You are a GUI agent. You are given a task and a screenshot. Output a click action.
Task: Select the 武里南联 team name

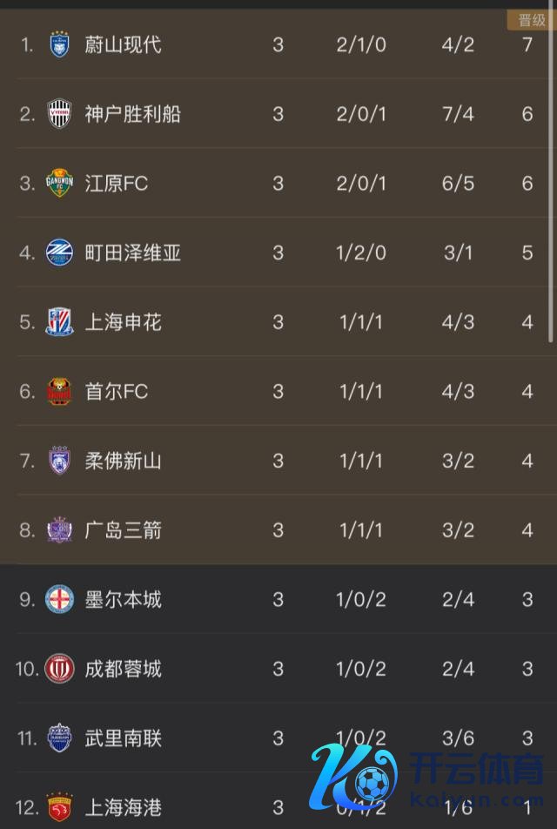pos(123,738)
